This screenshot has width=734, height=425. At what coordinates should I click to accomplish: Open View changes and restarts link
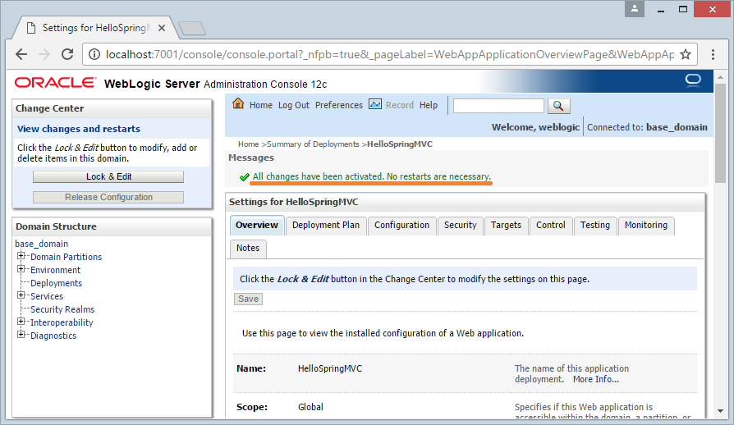click(x=79, y=129)
